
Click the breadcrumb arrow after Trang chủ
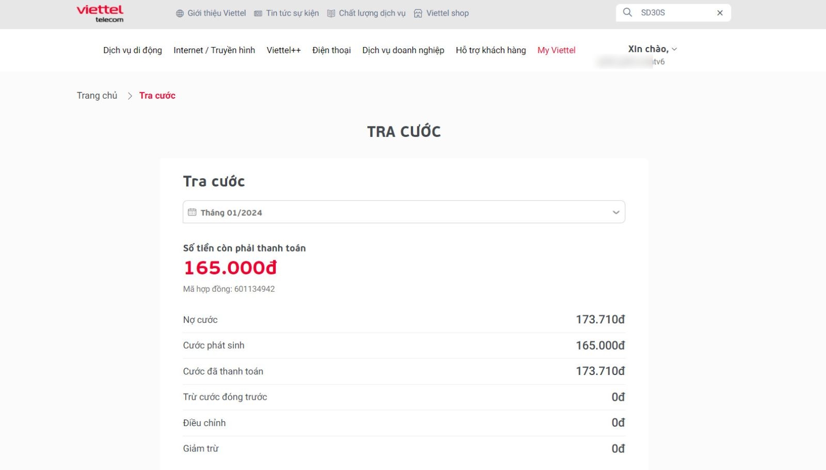click(130, 96)
